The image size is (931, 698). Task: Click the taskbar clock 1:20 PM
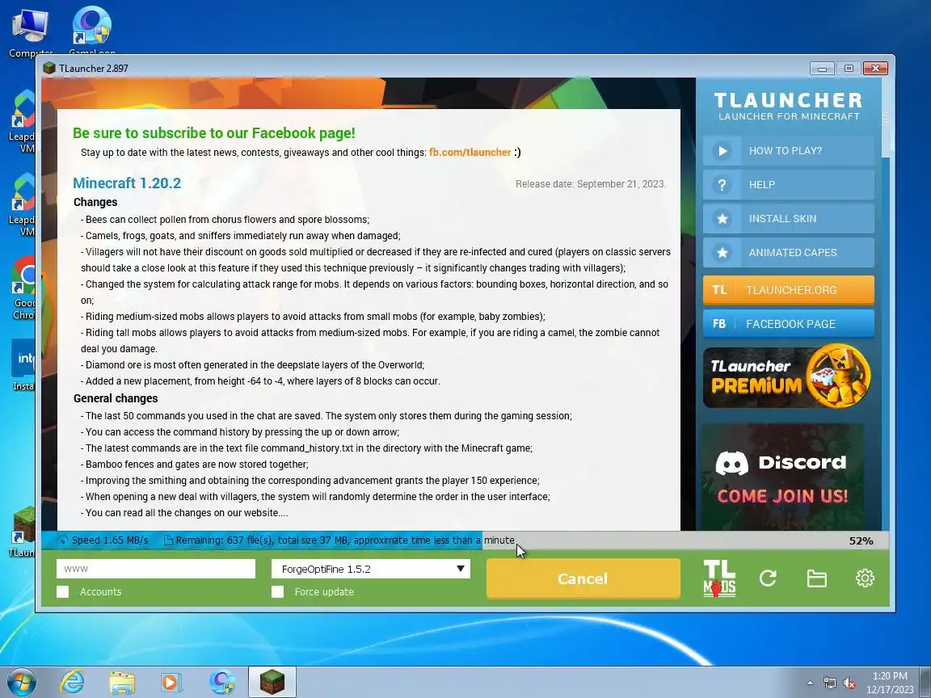click(x=890, y=676)
